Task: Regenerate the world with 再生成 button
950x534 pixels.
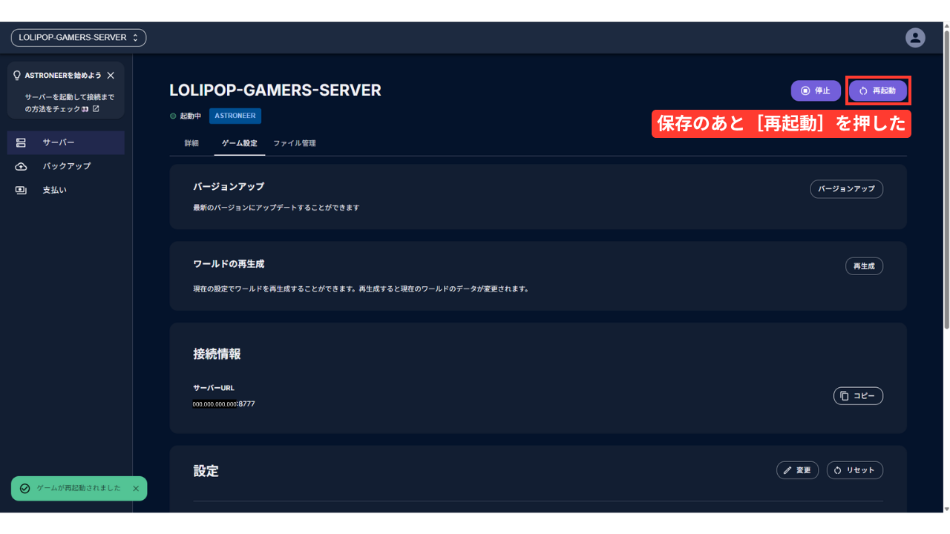Action: point(864,266)
